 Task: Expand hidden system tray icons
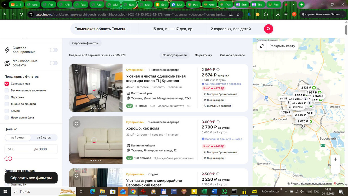[x=286, y=191]
